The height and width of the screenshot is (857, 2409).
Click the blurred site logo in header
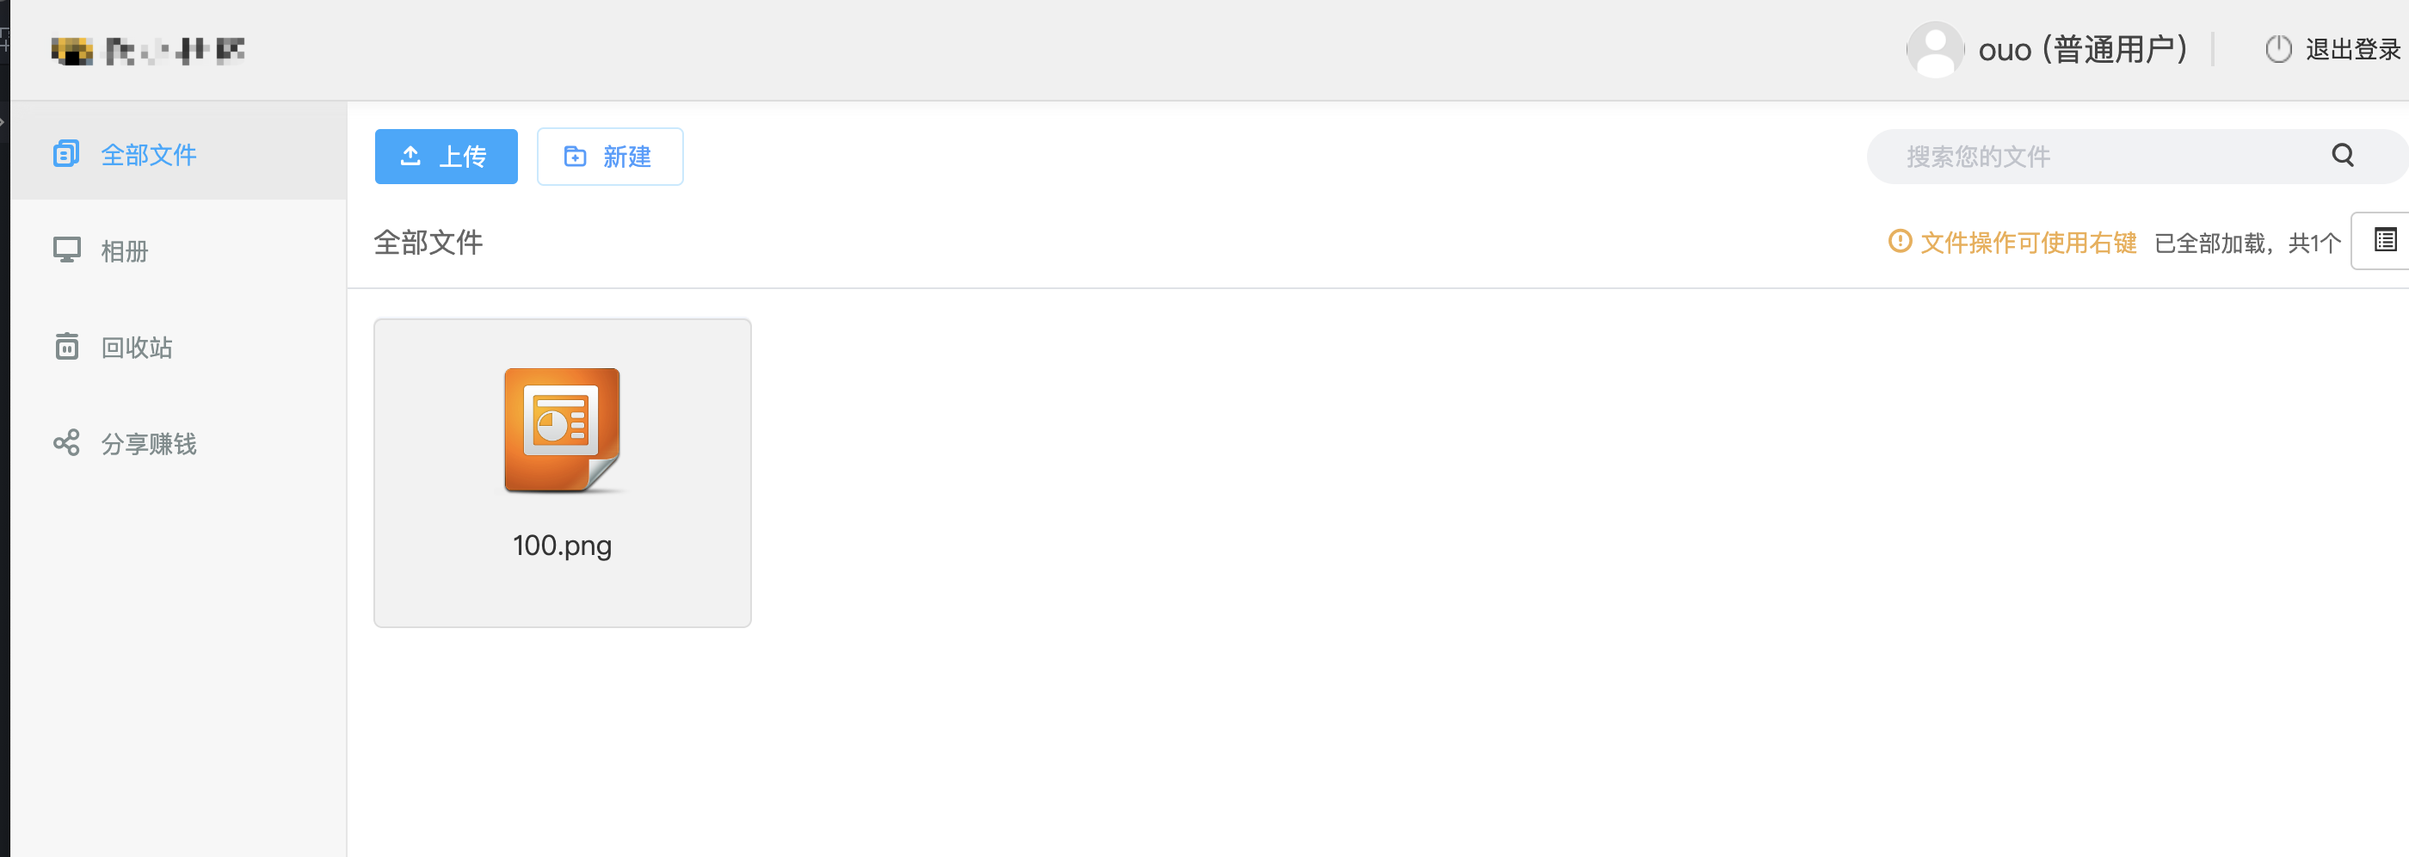point(148,51)
